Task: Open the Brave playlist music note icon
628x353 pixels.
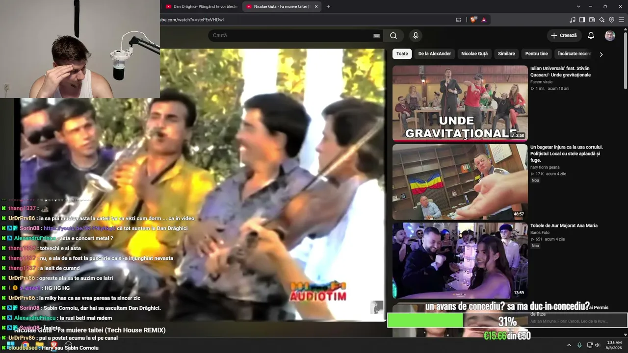Action: tap(572, 20)
